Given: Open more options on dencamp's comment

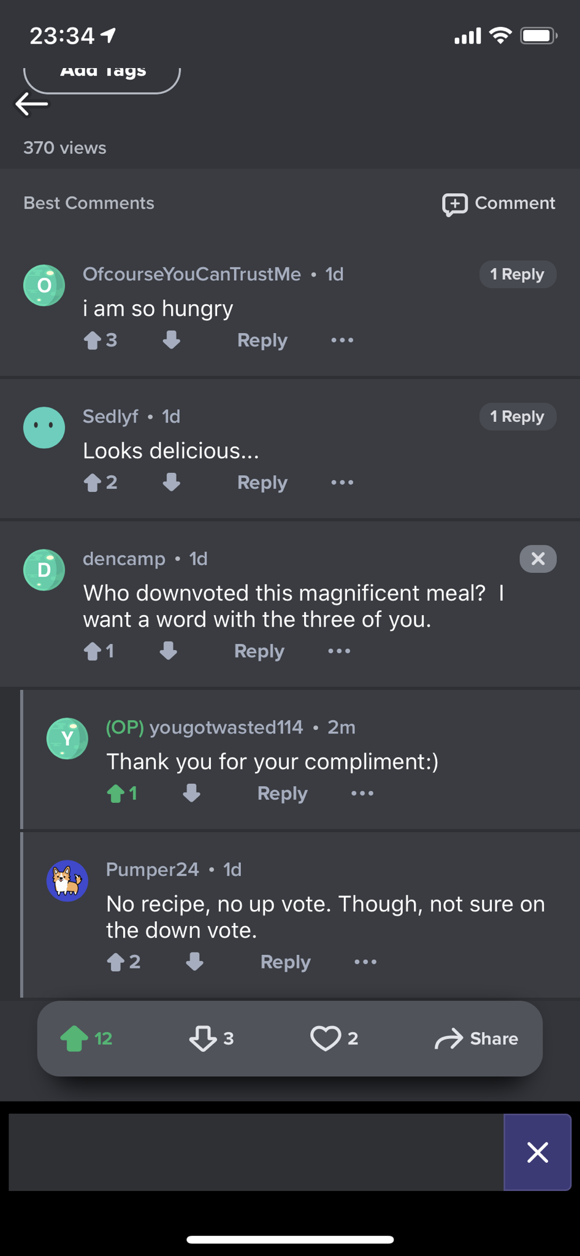Looking at the screenshot, I should tap(339, 651).
